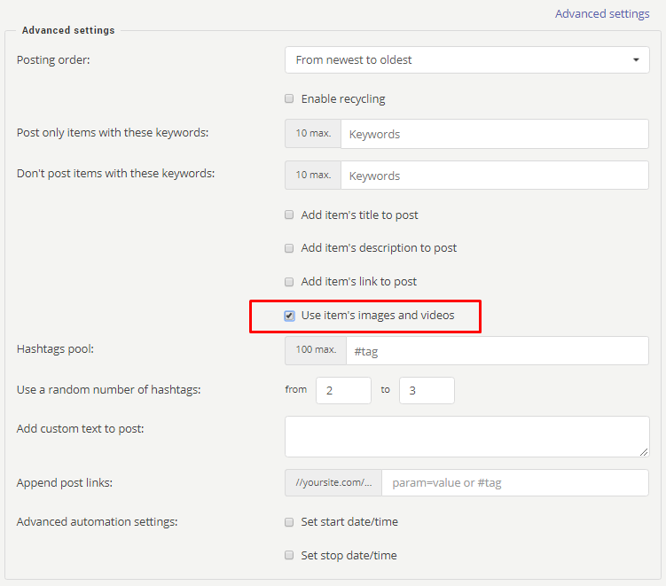666x586 pixels.
Task: Click the hashtags 'to' number field
Action: coord(427,390)
